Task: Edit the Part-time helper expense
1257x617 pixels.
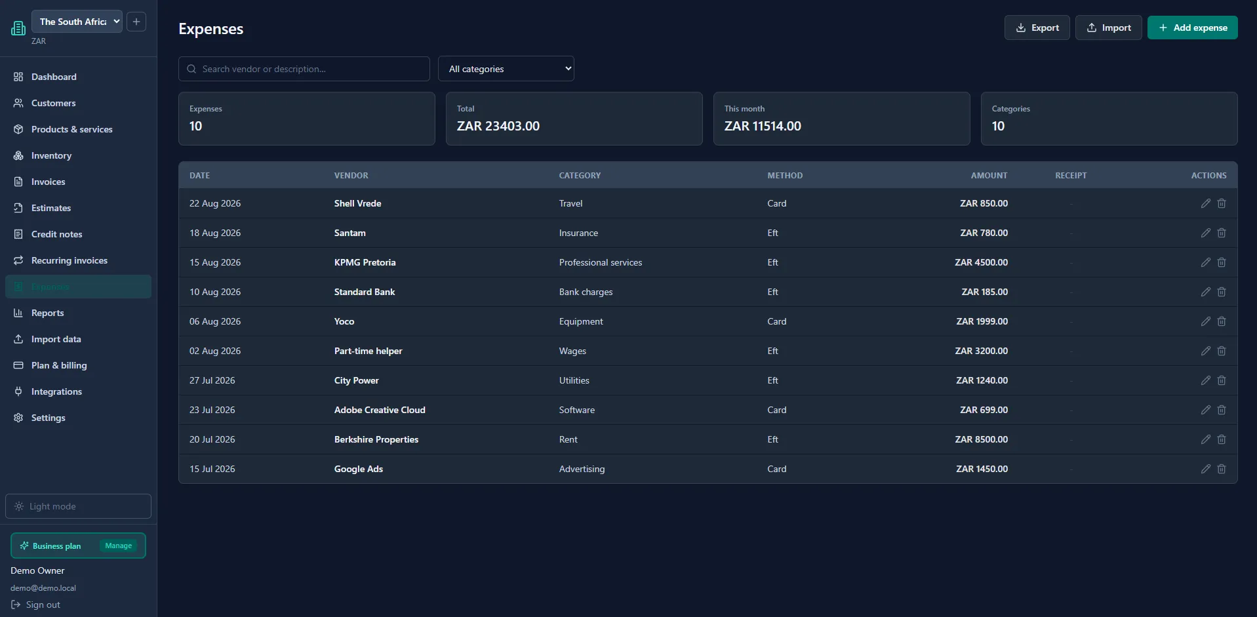Action: pyautogui.click(x=1205, y=351)
